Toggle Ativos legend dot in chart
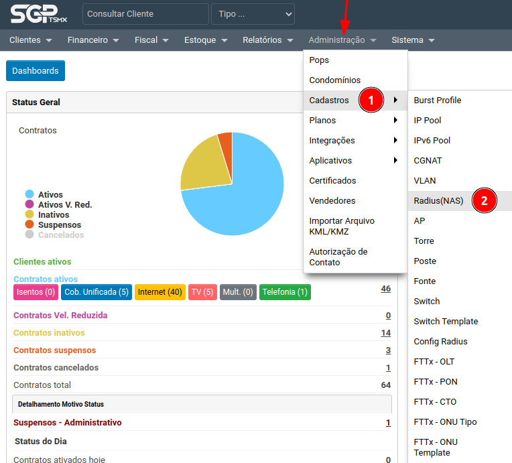Viewport: 512px width, 463px height. pyautogui.click(x=29, y=195)
